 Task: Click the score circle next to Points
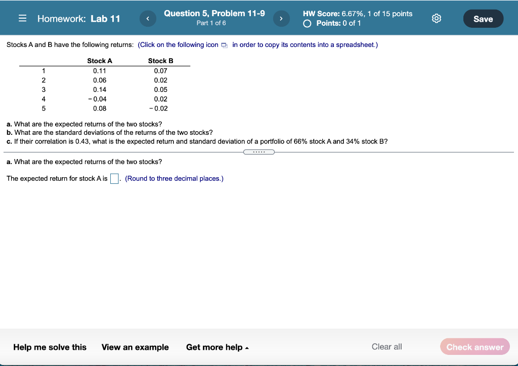coord(308,23)
